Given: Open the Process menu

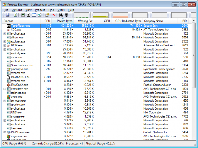Looking at the screenshot, I should click(x=40, y=10).
